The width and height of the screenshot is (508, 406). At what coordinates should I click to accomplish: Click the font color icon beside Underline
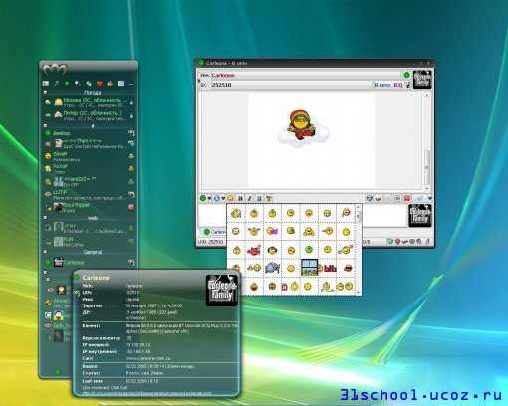(x=269, y=198)
